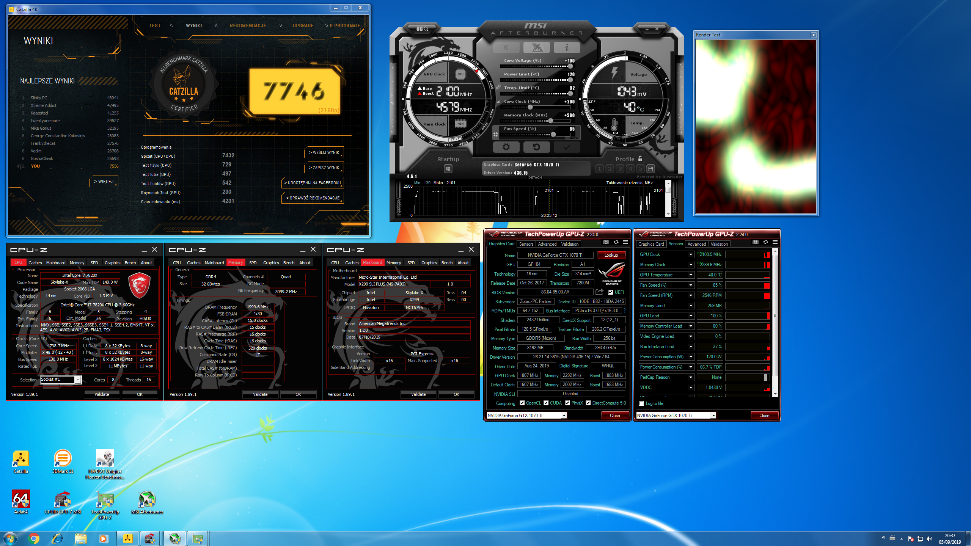The height and width of the screenshot is (546, 971).
Task: Open Afterburner information panel (i button)
Action: point(567,47)
